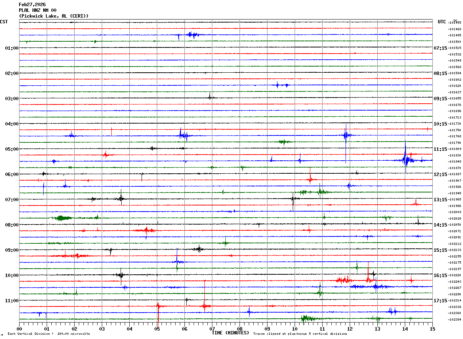The height and width of the screenshot is (339, 463).
Task: Click the DC offset value -102384
Action: click(x=454, y=319)
